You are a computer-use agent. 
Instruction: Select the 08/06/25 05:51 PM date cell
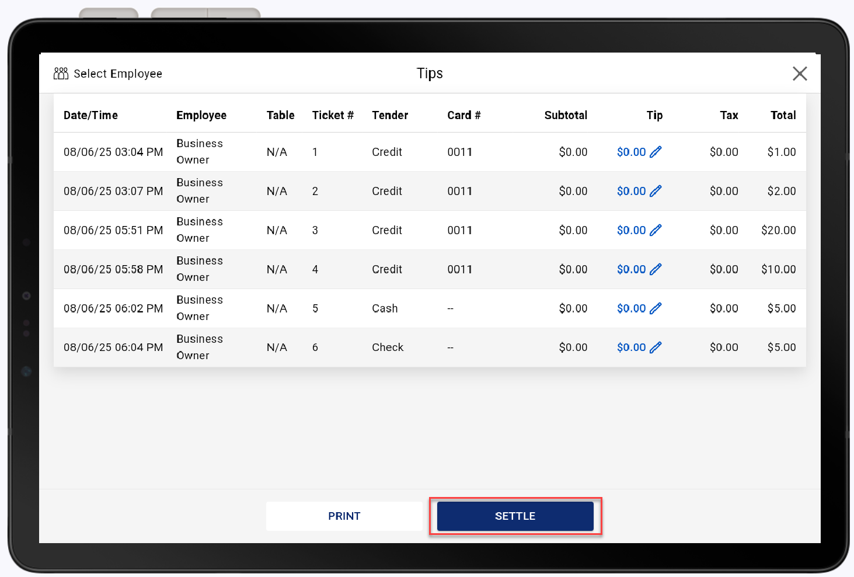tap(113, 230)
